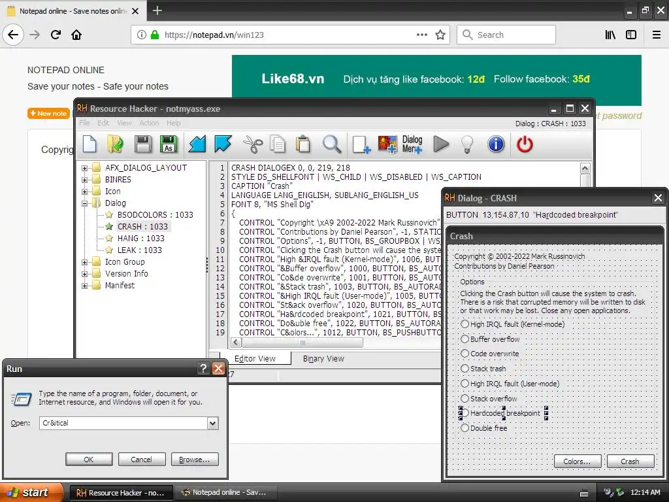
Task: Expand the Manifest tree node
Action: [x=84, y=286]
